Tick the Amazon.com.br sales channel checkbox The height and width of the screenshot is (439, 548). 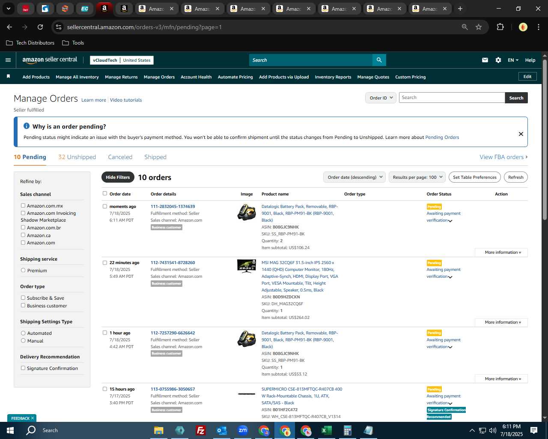point(23,227)
